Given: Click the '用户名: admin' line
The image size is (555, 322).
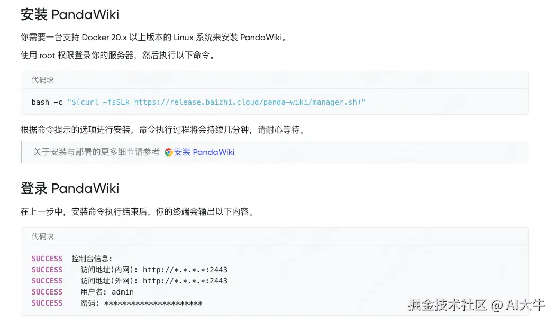Looking at the screenshot, I should [107, 292].
